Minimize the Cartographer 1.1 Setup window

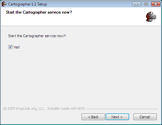point(137,4)
